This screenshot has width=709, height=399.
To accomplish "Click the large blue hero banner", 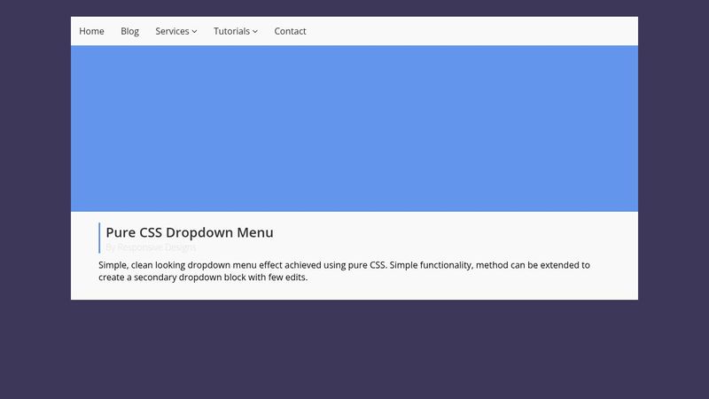I will (x=354, y=129).
